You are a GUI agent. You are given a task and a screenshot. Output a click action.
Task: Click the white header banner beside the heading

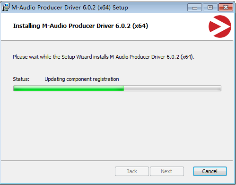coord(176,26)
